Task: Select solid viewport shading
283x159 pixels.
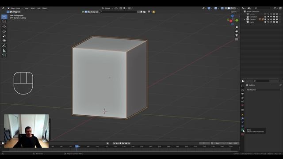Action: [229, 8]
